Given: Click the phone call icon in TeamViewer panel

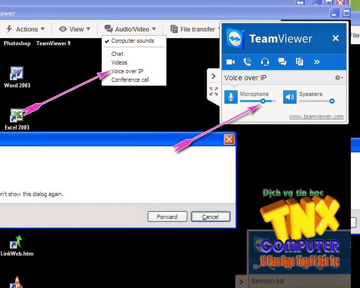Looking at the screenshot, I should [247, 62].
